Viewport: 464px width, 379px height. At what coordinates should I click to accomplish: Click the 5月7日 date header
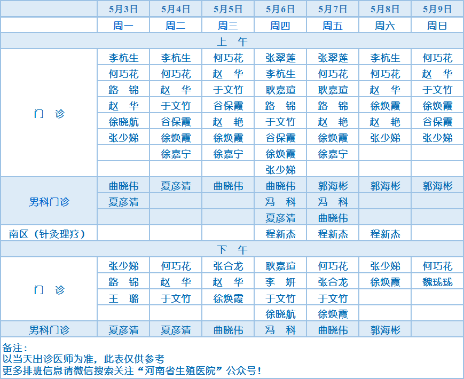click(333, 9)
